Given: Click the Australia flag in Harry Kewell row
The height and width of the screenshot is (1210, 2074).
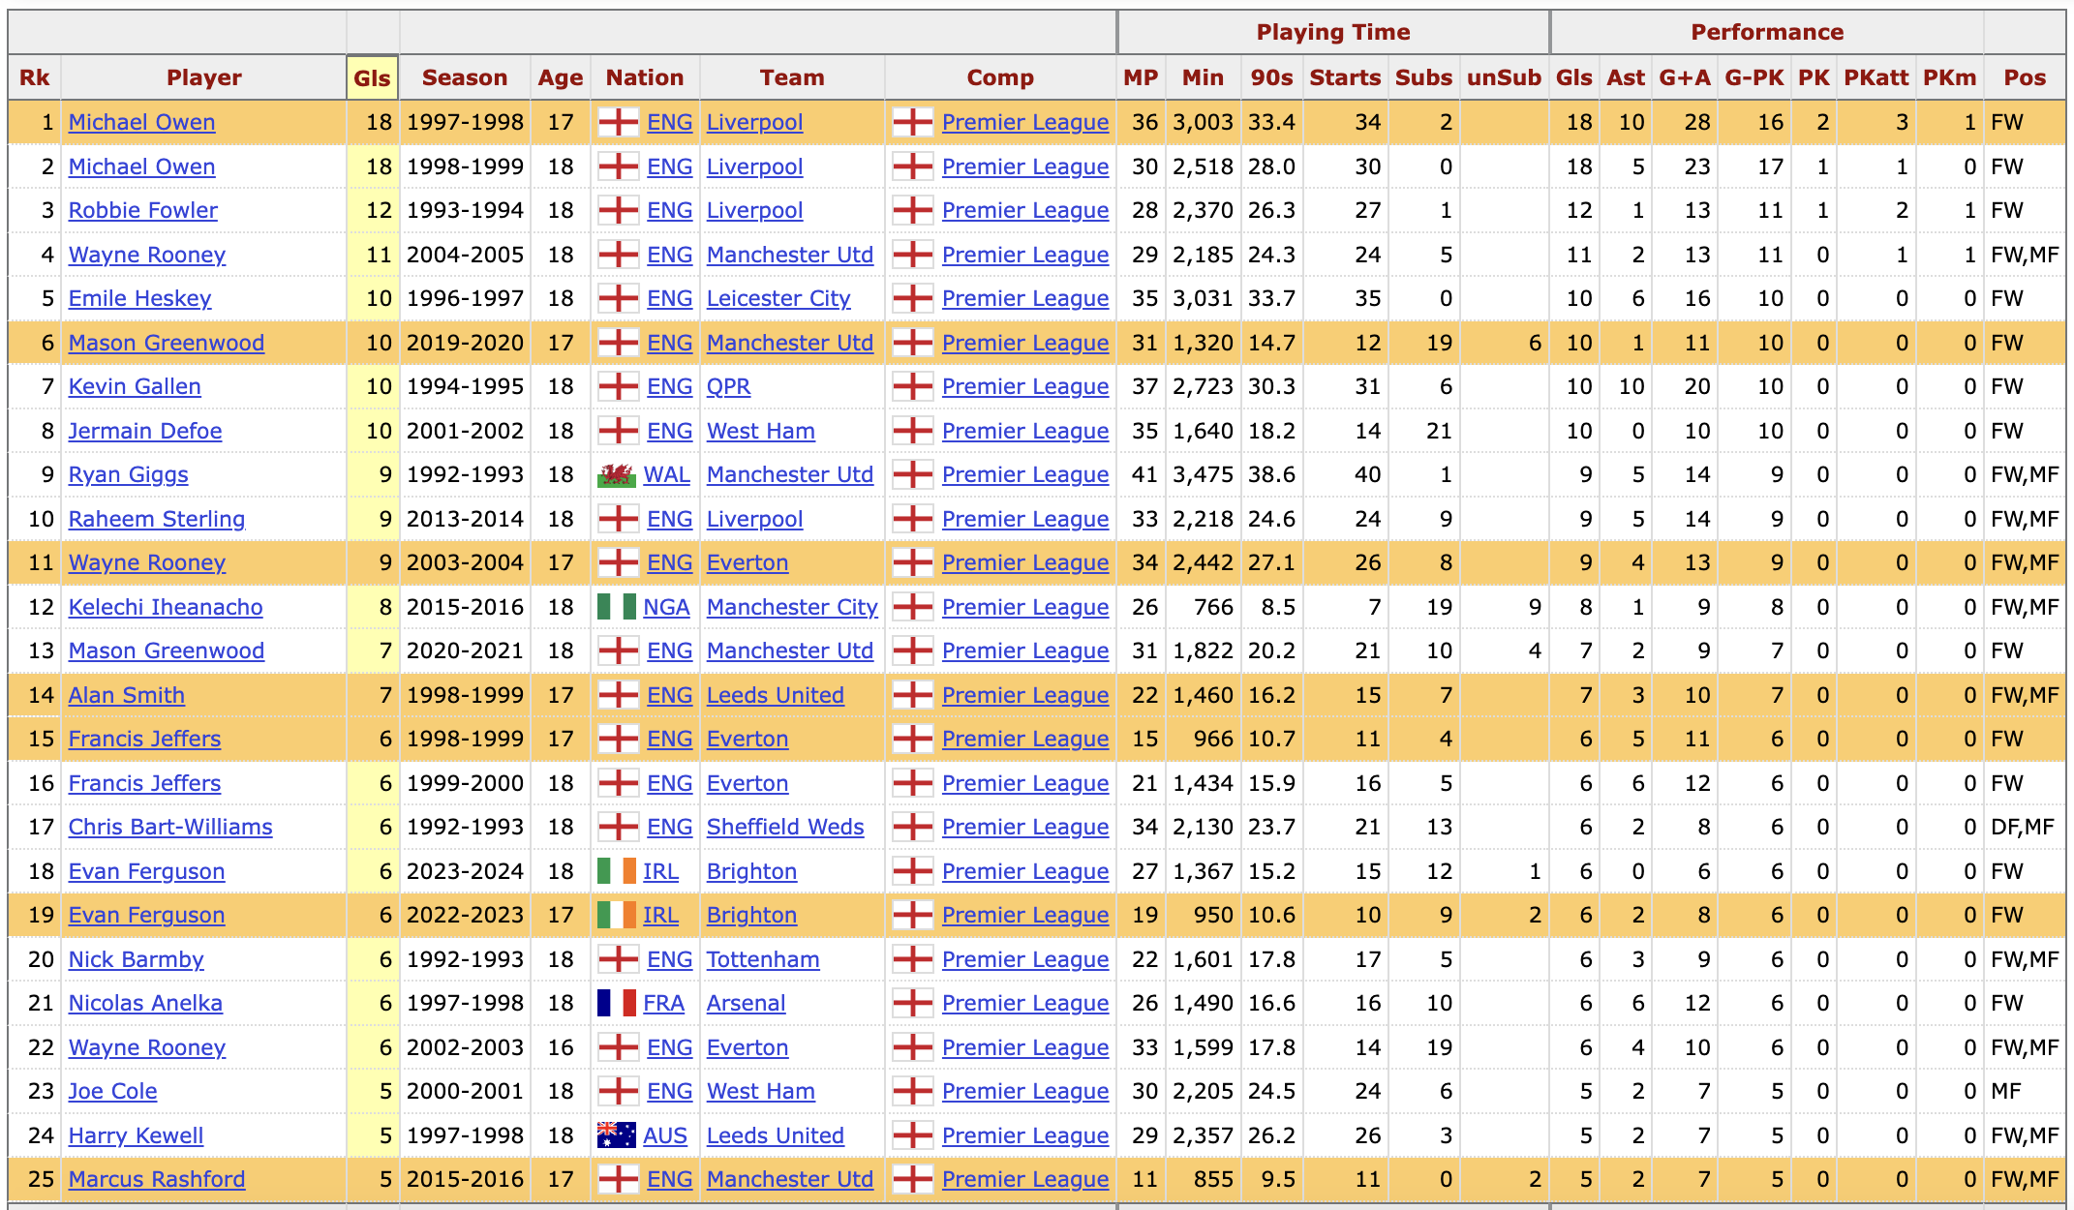Looking at the screenshot, I should (x=616, y=1135).
